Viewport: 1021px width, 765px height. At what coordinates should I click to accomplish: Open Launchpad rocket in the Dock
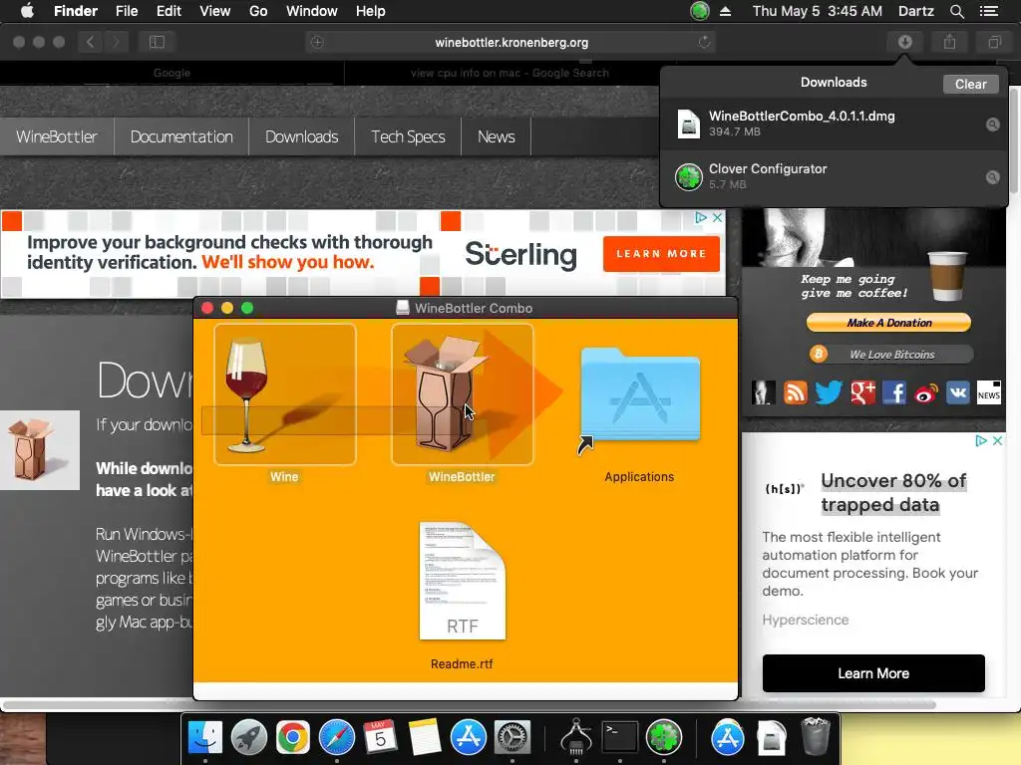pyautogui.click(x=248, y=738)
